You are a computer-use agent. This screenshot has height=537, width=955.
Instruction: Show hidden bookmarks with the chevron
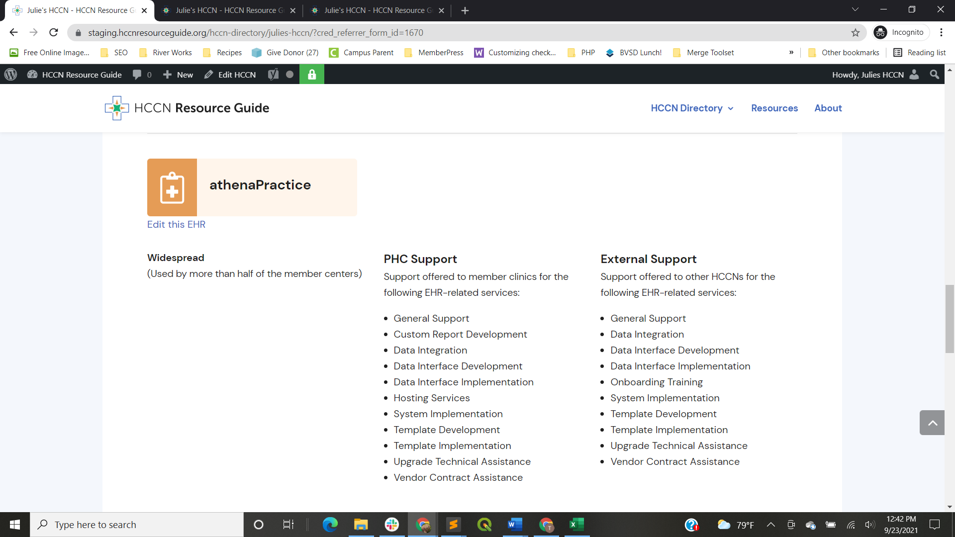[791, 53]
